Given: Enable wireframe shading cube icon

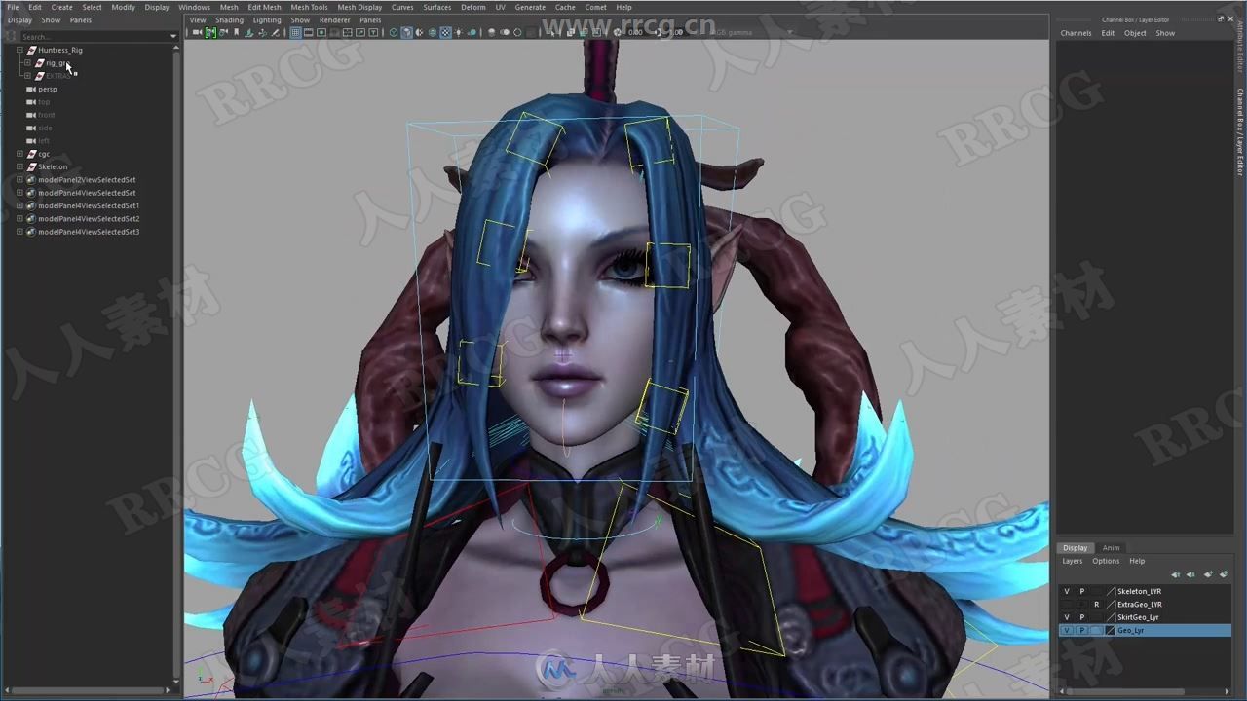Looking at the screenshot, I should (394, 32).
